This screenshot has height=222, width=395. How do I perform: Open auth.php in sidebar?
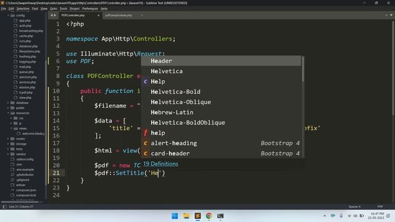25,26
